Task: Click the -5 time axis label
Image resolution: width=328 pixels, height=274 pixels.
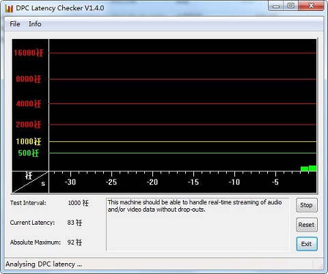Action: click(x=275, y=182)
